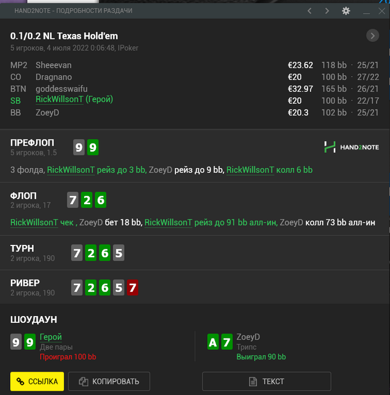Close the hand details window
Viewport: 390px width, 395px height.
click(382, 11)
